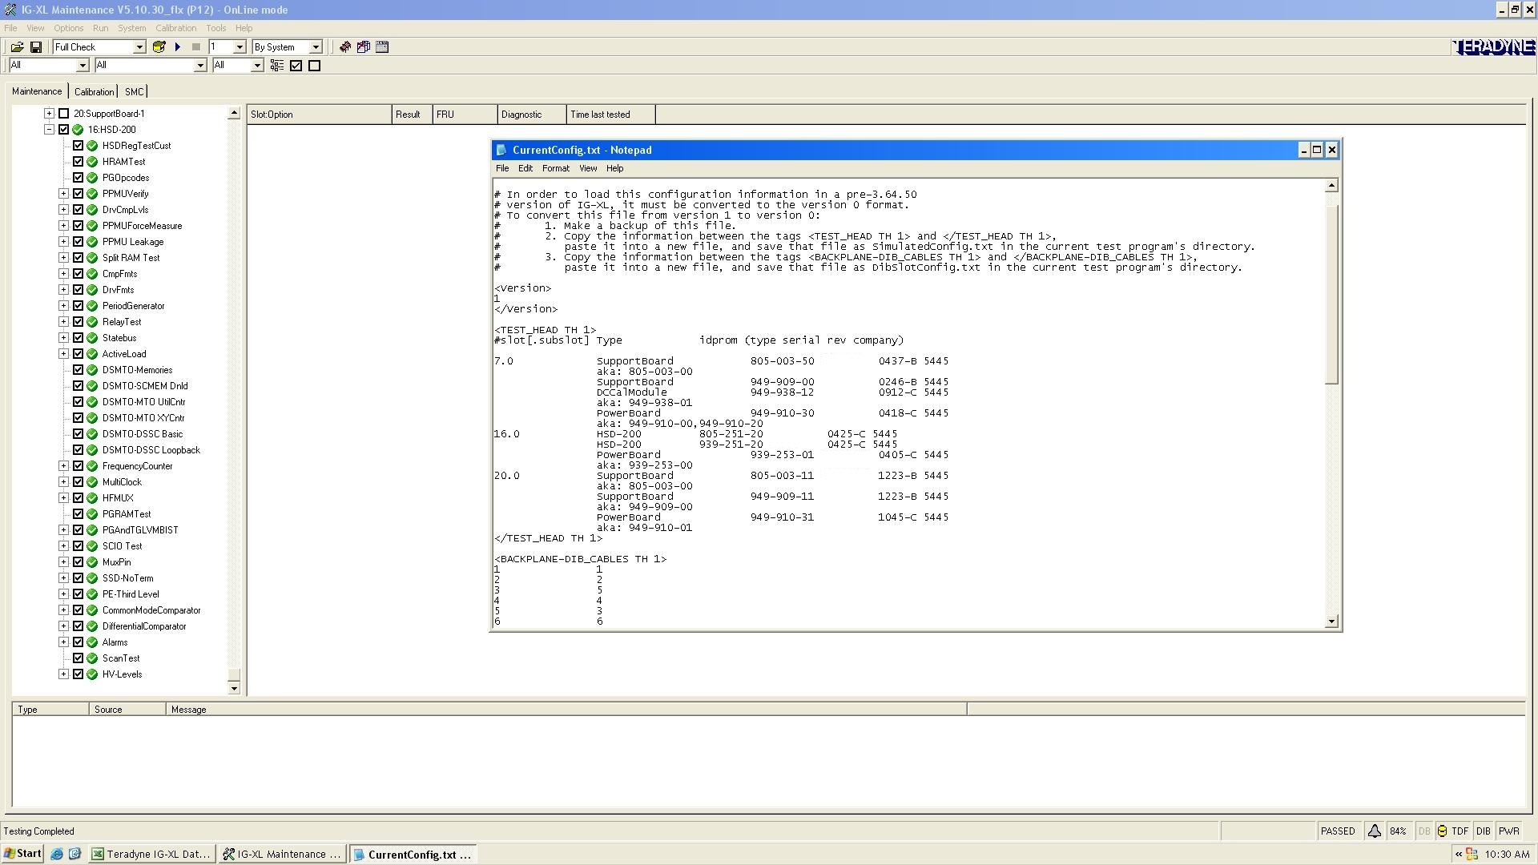
Task: Click the test tree scroll down arrow
Action: click(234, 688)
